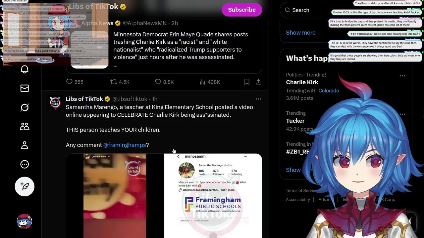The image size is (424, 238).
Task: Open Grok slashed-circle icon in sidebar
Action: pos(25,107)
